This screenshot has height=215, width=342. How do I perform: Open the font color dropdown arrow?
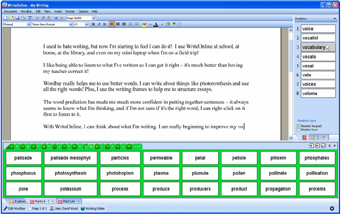pyautogui.click(x=162, y=25)
